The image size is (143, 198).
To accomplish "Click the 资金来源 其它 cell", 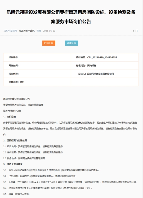I will (37, 82).
